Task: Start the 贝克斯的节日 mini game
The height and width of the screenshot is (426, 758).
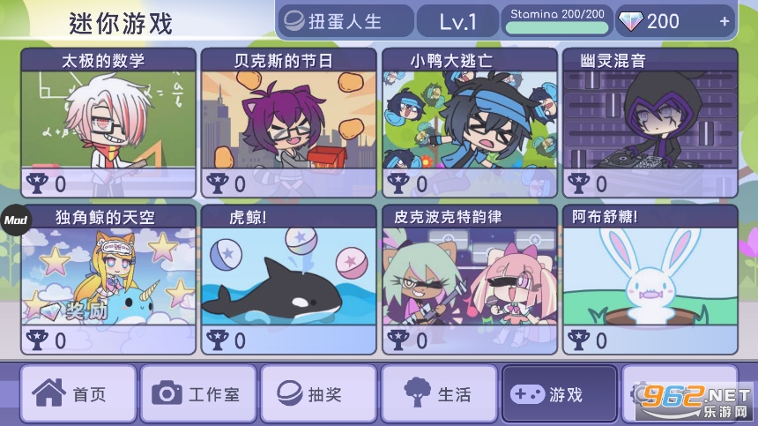Action: 288,123
